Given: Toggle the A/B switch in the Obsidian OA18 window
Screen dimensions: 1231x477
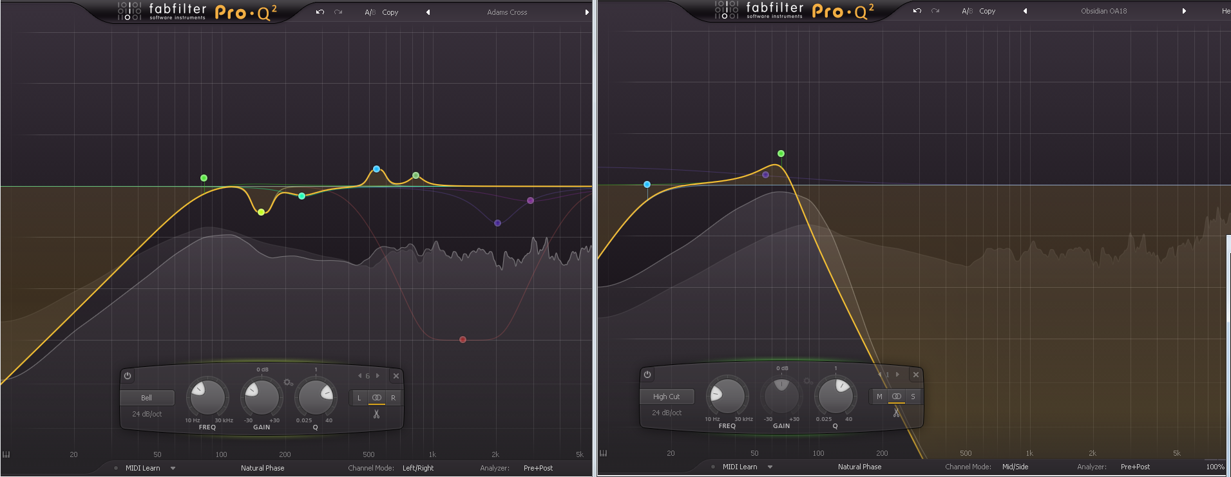Looking at the screenshot, I should tap(967, 11).
